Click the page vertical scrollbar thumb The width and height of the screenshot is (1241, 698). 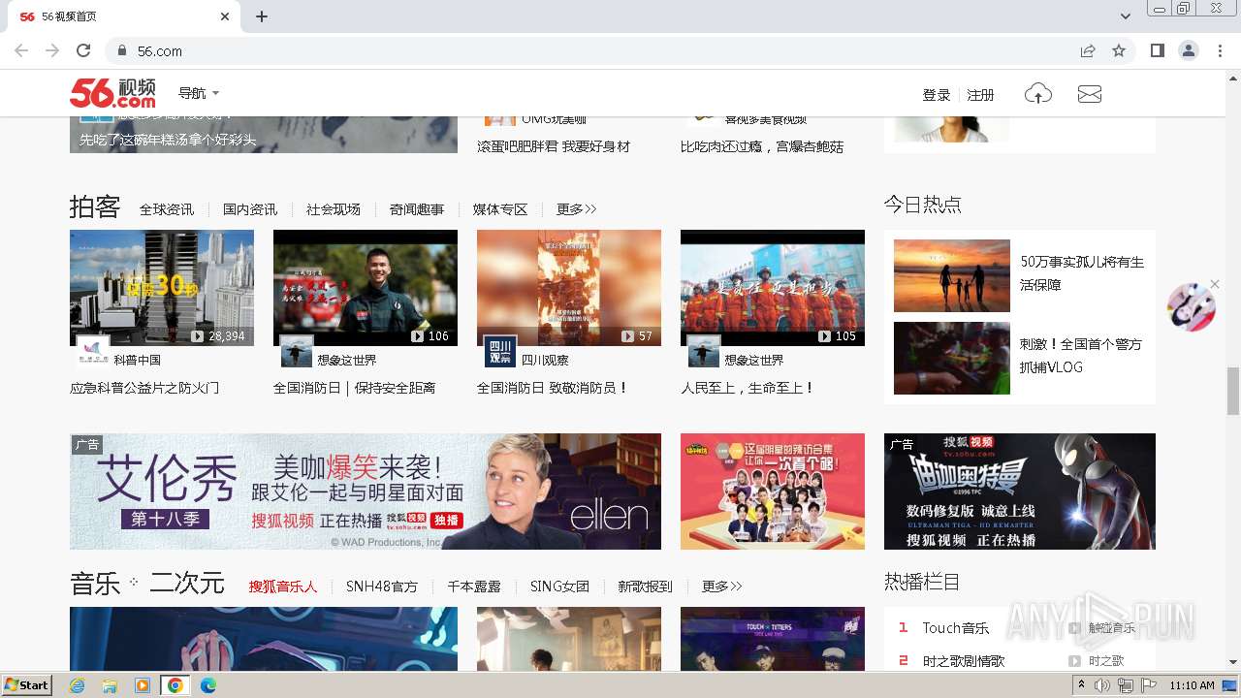(x=1233, y=391)
